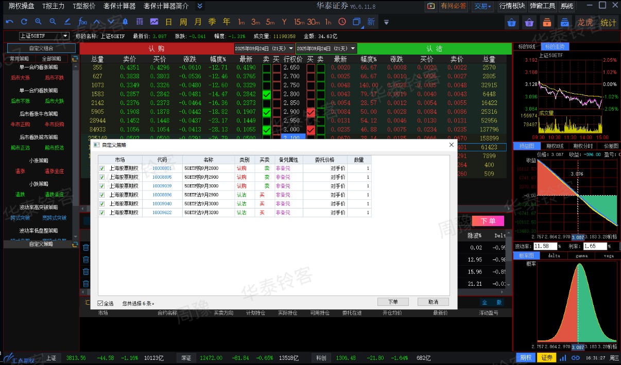Screen dimensions: 621x365
Task: Uncheck the 50ETF购9月2800 row checkbox
Action: 102,168
